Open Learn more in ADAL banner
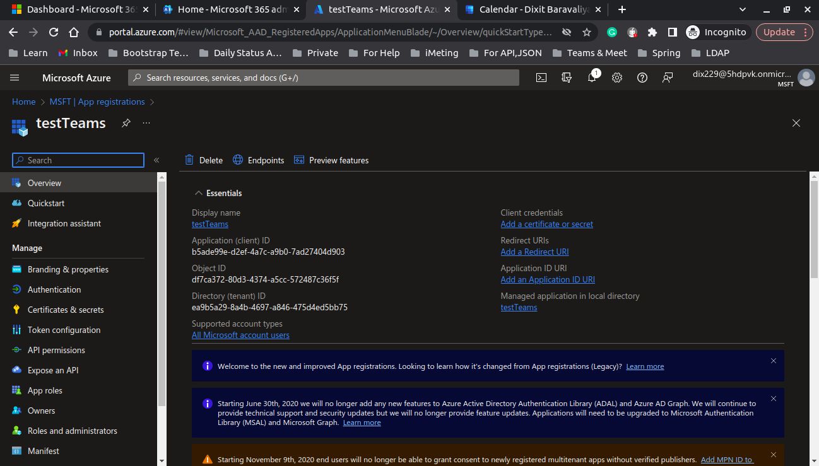Screen dimensions: 819x466 [362, 422]
